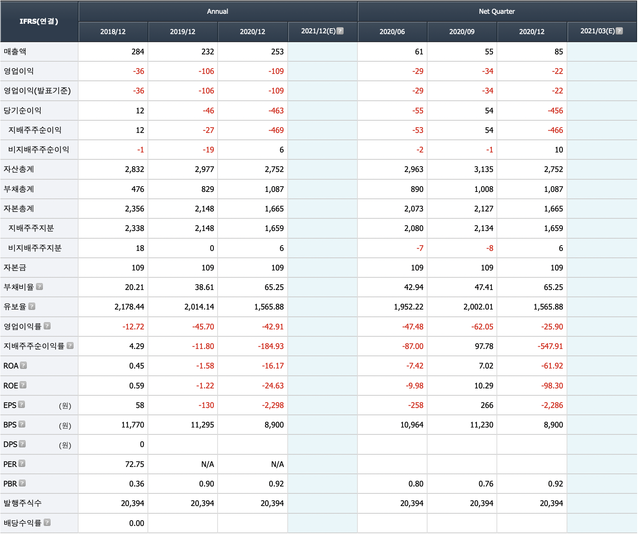639x534 pixels.
Task: Click the 당기순이익 row label
Action: point(23,110)
